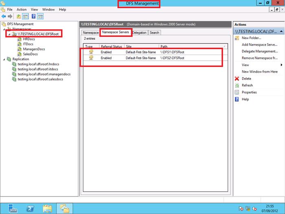Screen dimensions: 285x214
Task: Click New Window from Here action
Action: [260, 72]
